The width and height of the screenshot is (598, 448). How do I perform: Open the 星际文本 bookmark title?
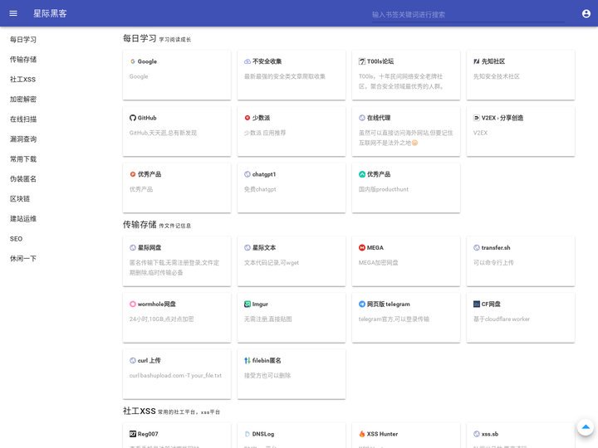pos(264,247)
